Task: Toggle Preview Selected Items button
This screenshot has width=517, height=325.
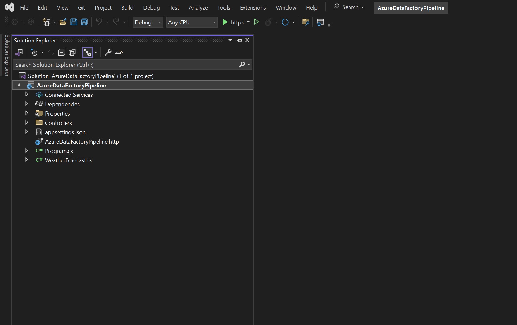Action: pos(119,52)
